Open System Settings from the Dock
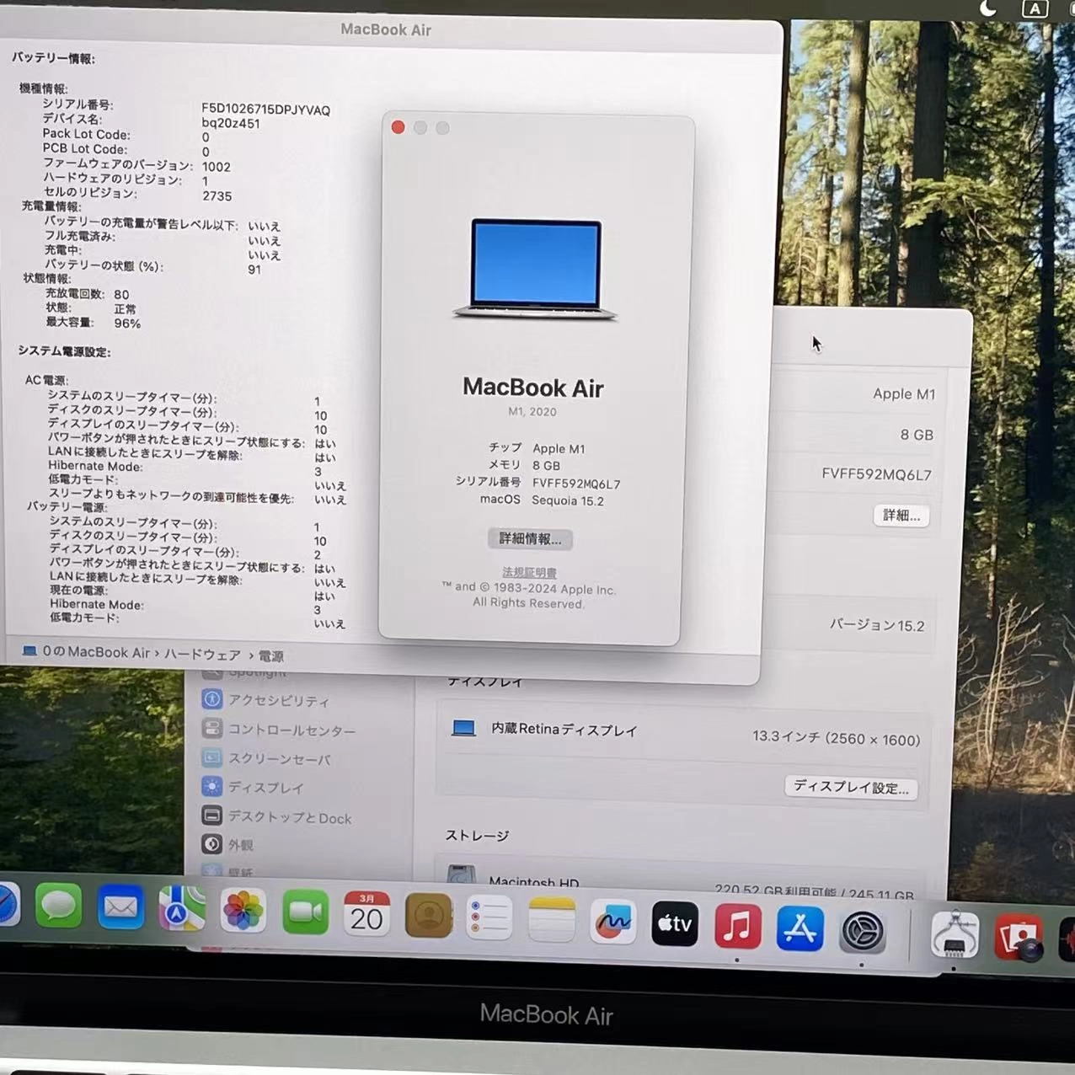This screenshot has width=1075, height=1075. click(x=862, y=929)
